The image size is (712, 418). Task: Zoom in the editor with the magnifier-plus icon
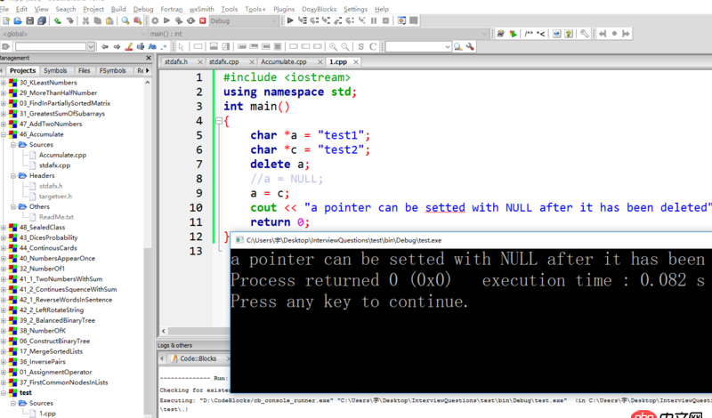(x=333, y=47)
